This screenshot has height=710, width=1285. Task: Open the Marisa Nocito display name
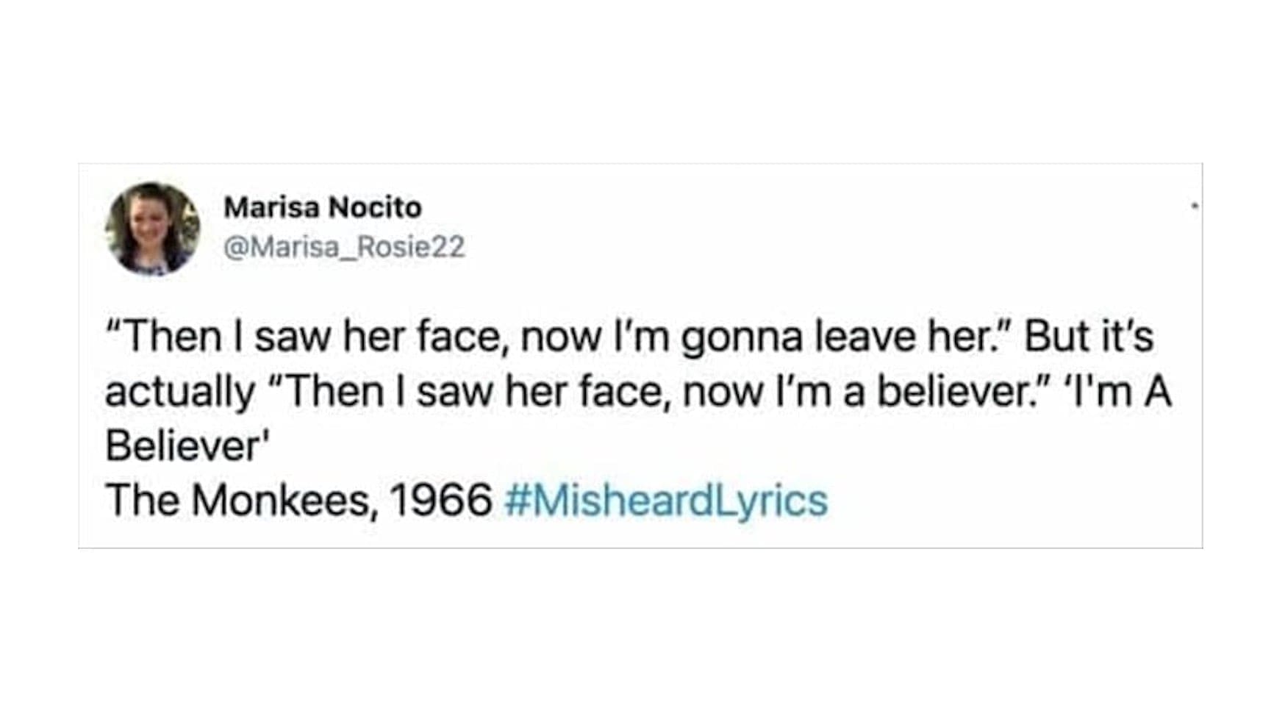(x=322, y=207)
